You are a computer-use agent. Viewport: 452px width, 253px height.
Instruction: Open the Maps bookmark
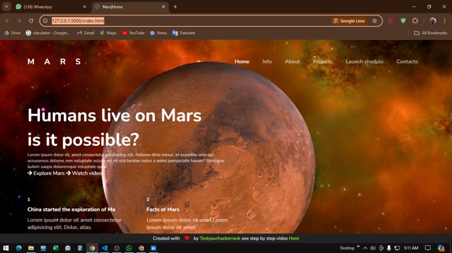click(x=108, y=33)
